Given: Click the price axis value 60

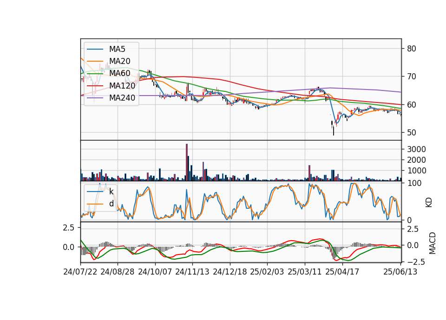Looking at the screenshot, I should [x=411, y=104].
